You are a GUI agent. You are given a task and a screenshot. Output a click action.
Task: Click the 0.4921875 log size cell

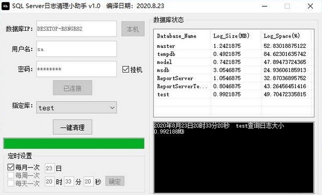(226, 54)
